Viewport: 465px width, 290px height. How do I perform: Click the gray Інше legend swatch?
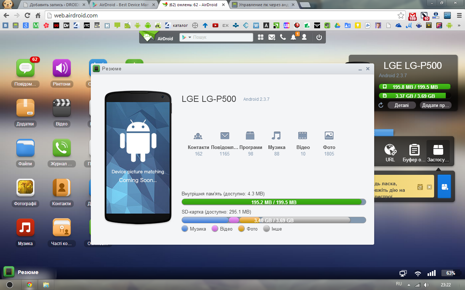pyautogui.click(x=266, y=229)
